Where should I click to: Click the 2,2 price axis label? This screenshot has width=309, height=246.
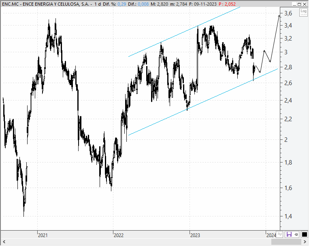[288, 119]
